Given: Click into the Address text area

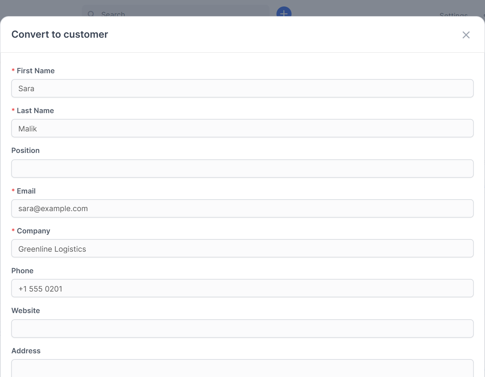Looking at the screenshot, I should pyautogui.click(x=242, y=368).
